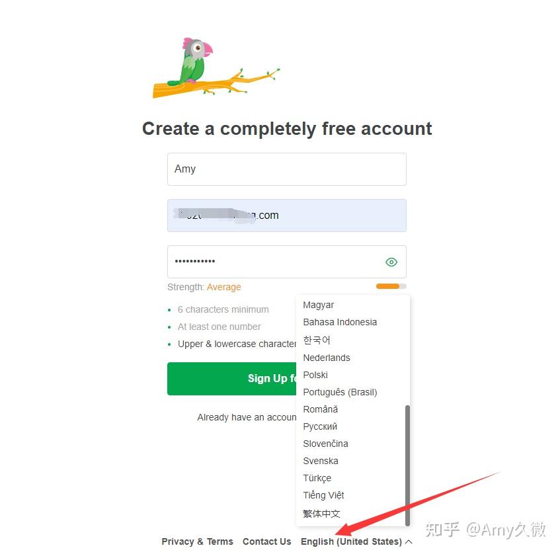Select the Korean language option
560x554 pixels.
click(353, 340)
